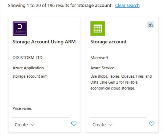This screenshot has width=163, height=135.
Task: Open the Storage Account Using ARM title
Action: (x=44, y=42)
